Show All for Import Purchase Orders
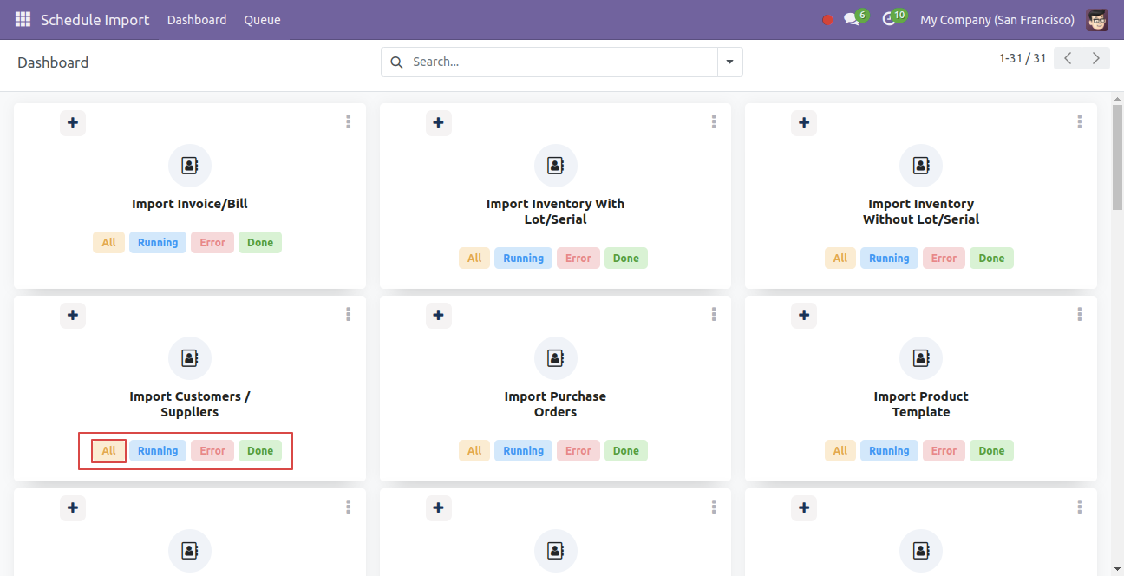Image resolution: width=1124 pixels, height=576 pixels. [474, 451]
